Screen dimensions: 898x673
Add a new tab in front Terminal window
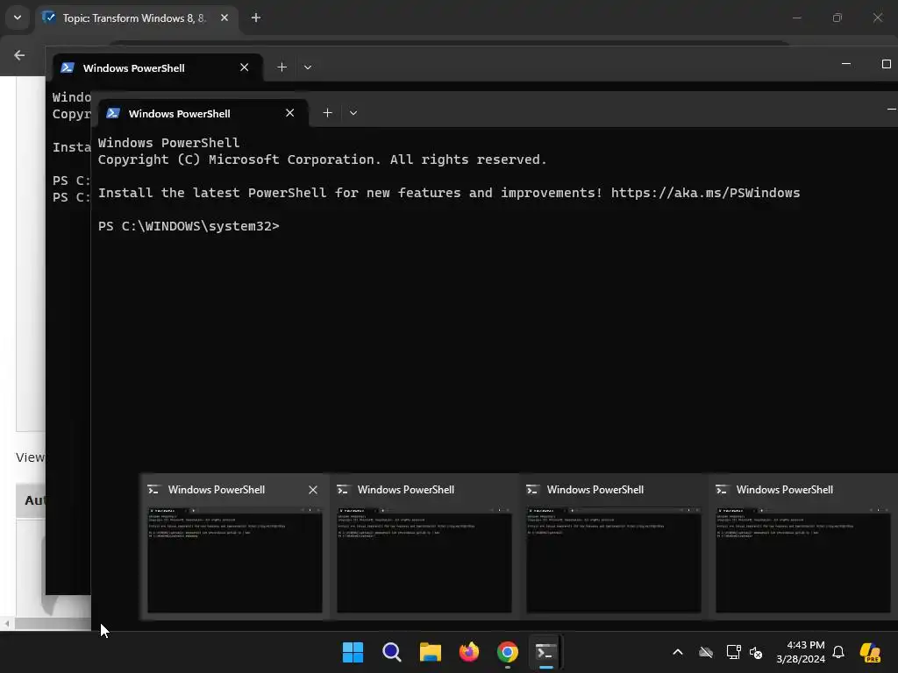328,113
